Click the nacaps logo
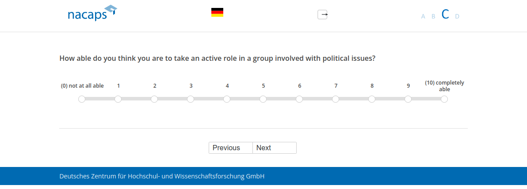527x189 pixels. (x=92, y=14)
